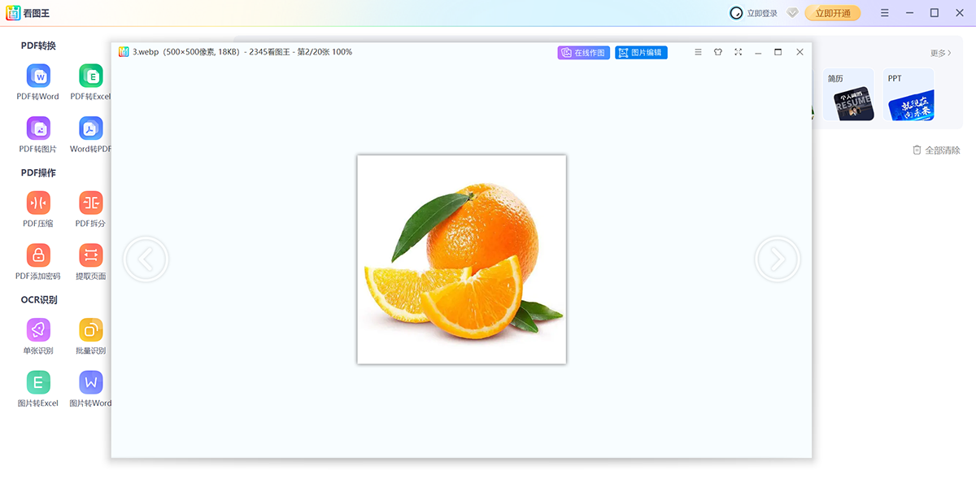Viewport: 976px width, 488px height.
Task: Toggle fullscreen view of the image
Action: tap(738, 51)
